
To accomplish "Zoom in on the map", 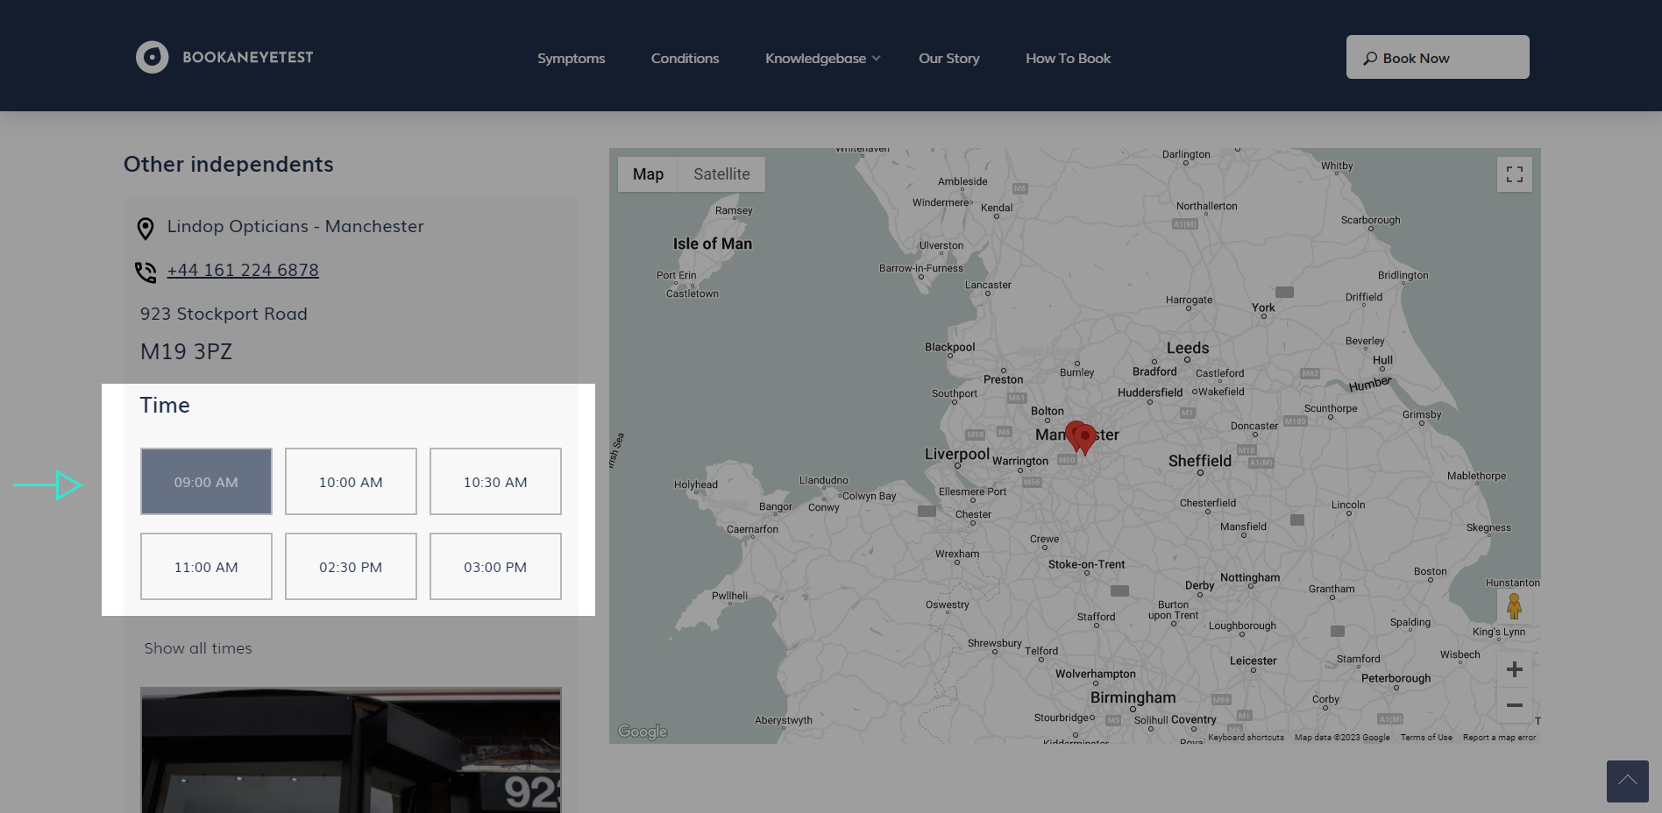I will [x=1514, y=670].
